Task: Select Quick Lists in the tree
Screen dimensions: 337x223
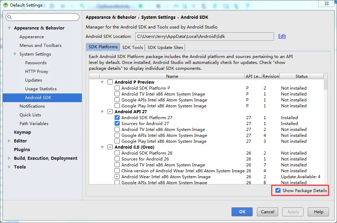Action: pos(30,115)
